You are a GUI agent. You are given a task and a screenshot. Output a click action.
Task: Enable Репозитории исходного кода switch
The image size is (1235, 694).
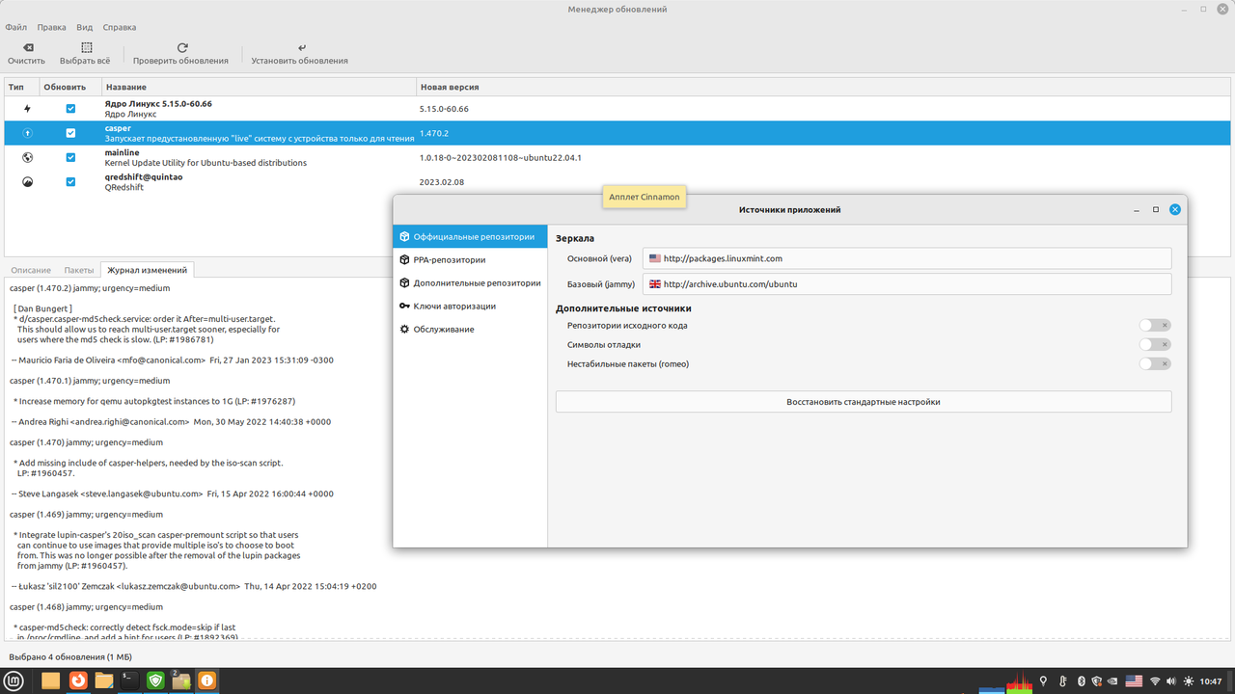click(1155, 326)
